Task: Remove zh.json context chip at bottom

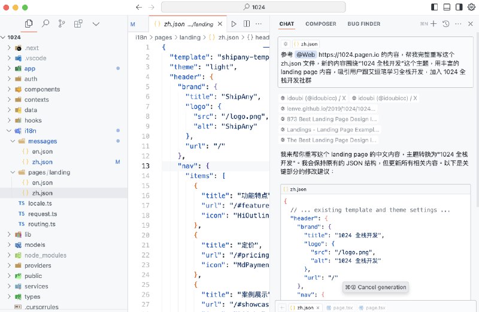Action: tap(318, 308)
